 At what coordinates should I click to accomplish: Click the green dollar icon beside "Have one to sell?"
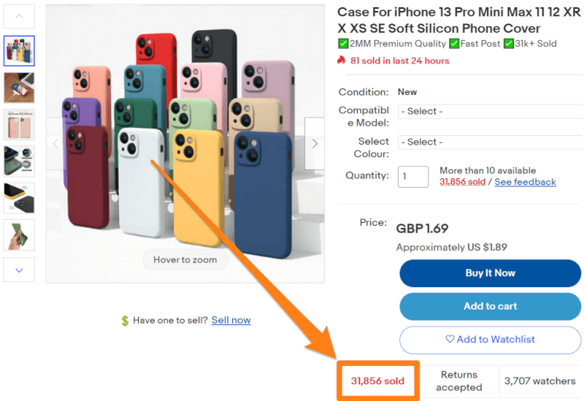click(126, 321)
